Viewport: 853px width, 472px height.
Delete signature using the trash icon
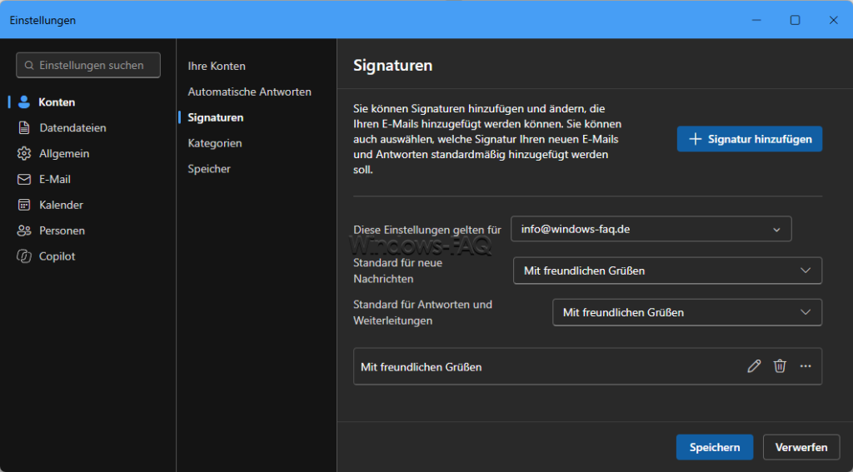(x=780, y=366)
